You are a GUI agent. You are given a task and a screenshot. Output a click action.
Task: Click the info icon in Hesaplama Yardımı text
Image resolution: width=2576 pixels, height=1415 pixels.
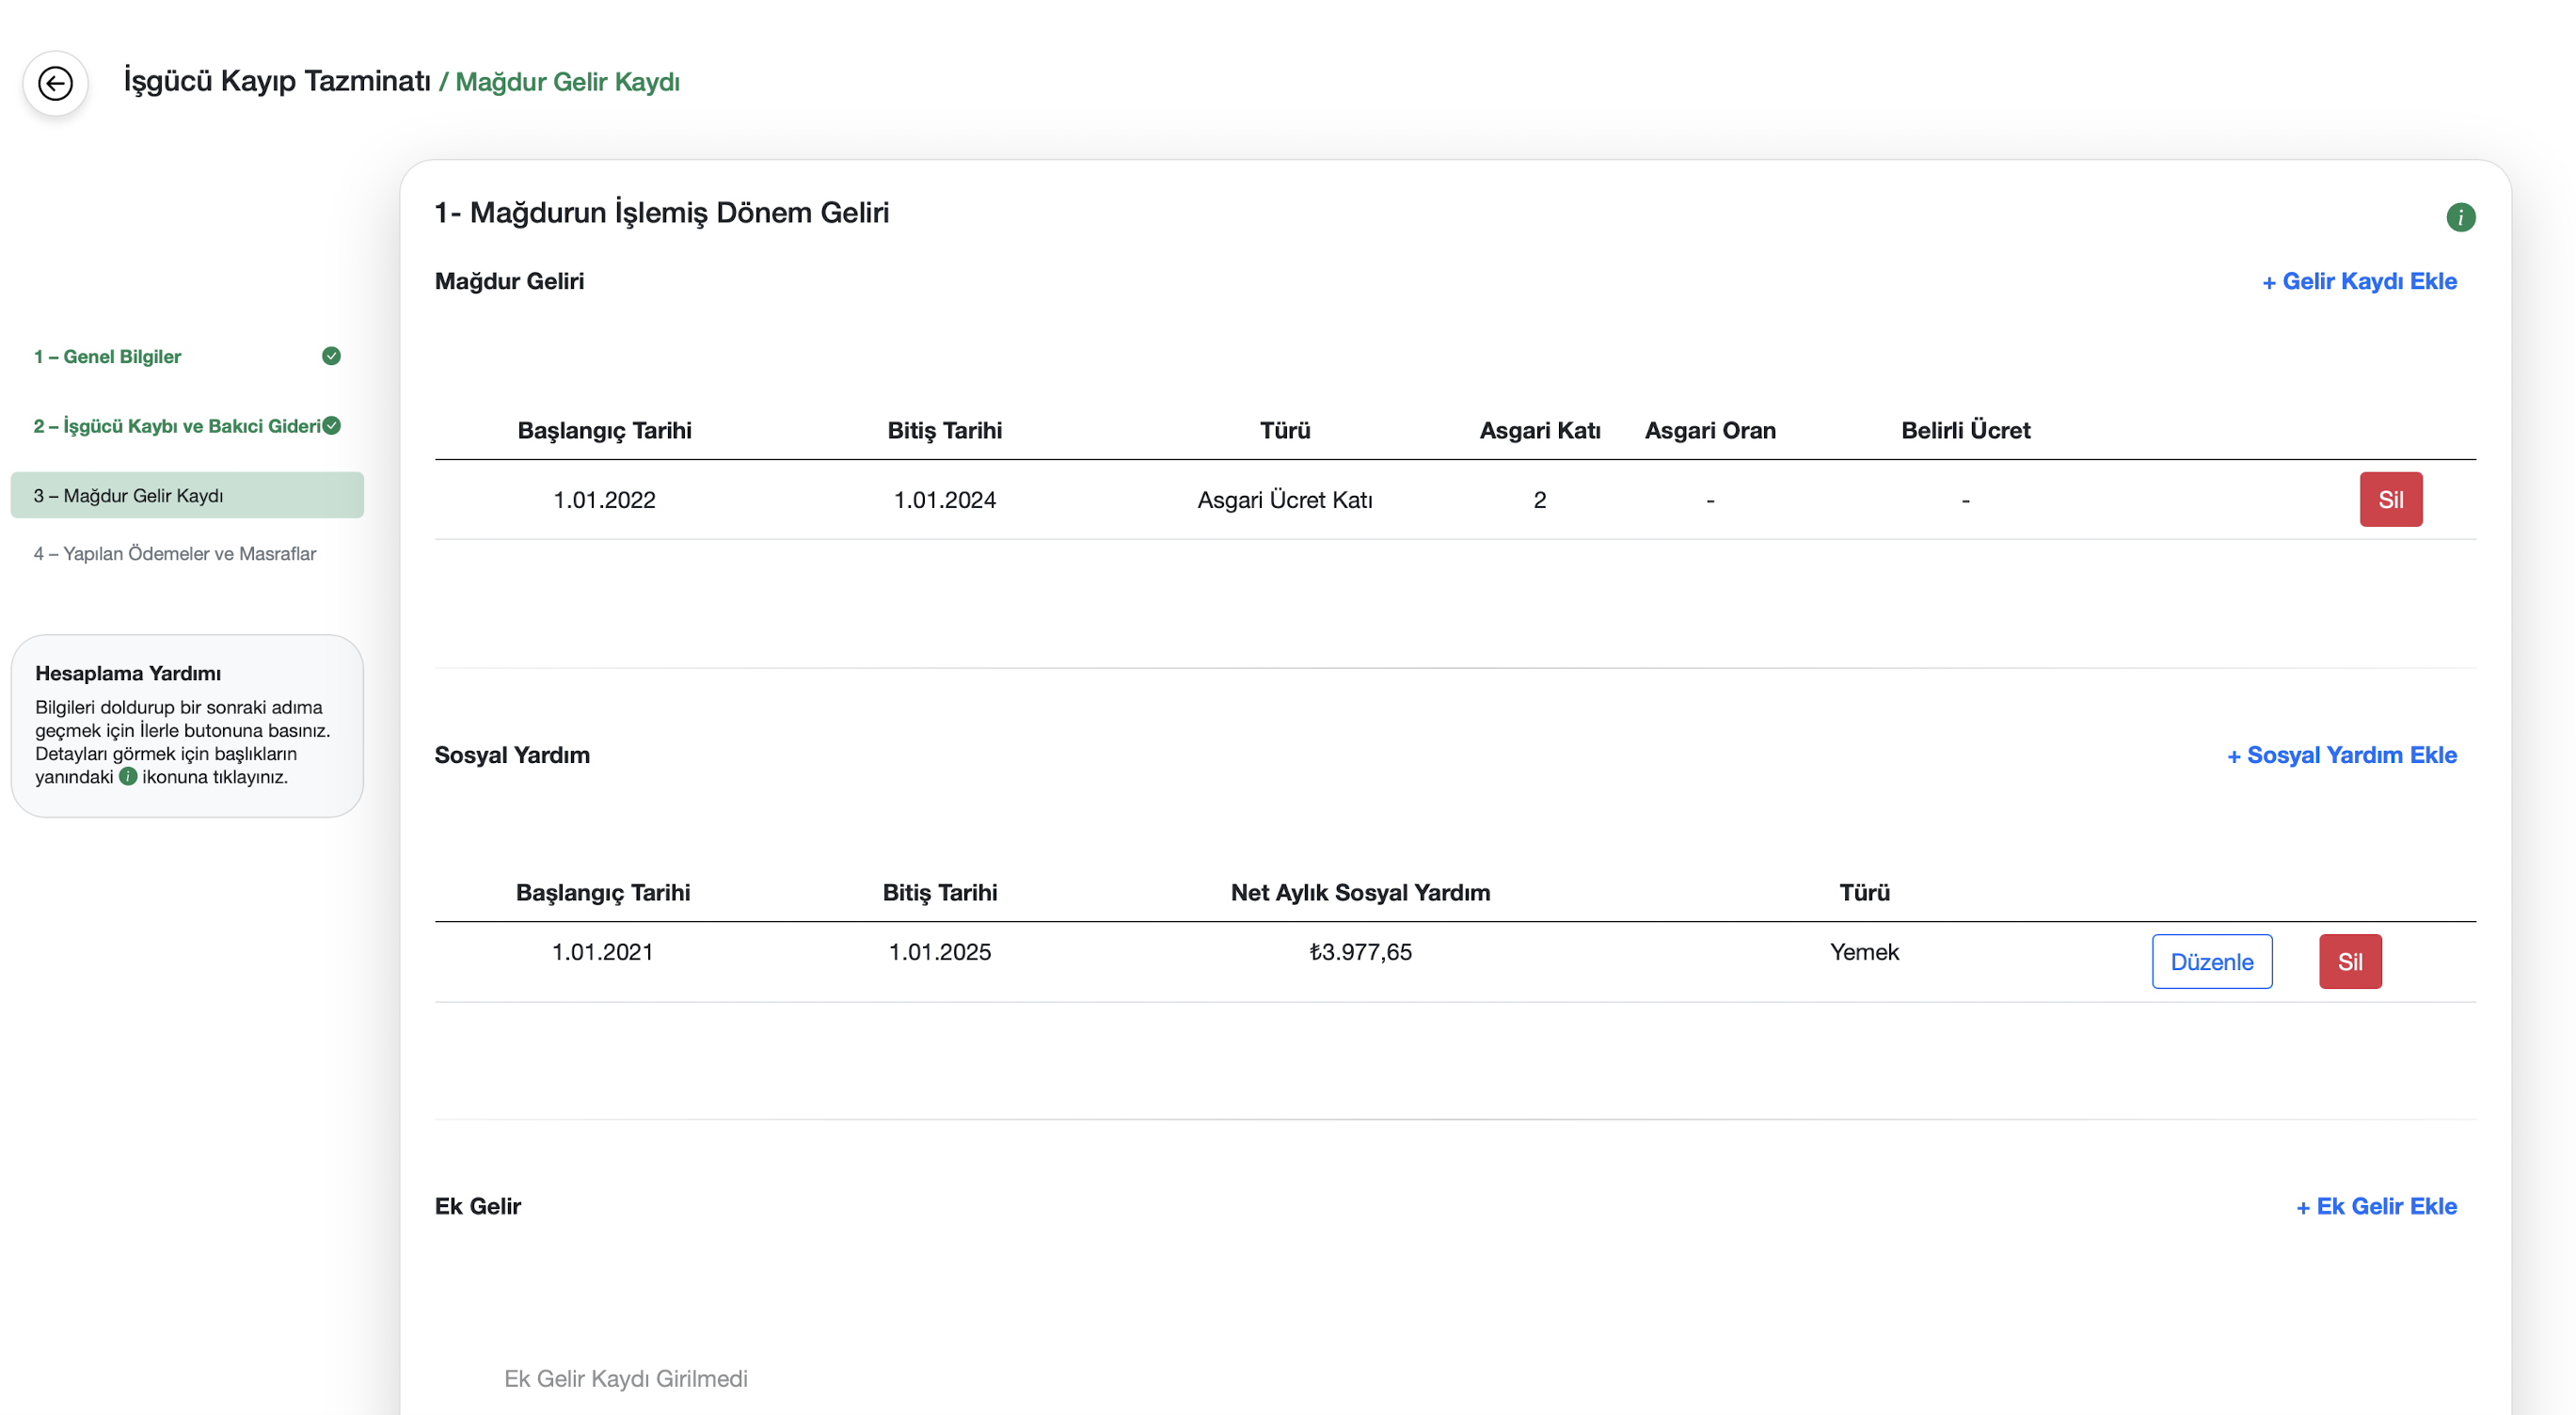[x=128, y=777]
